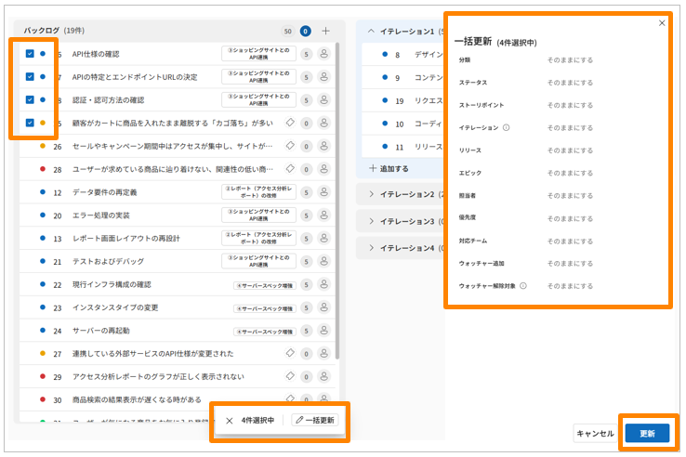Click assignee icon on API仕様の確認 row
Viewport: 686px width, 457px height.
tap(324, 54)
